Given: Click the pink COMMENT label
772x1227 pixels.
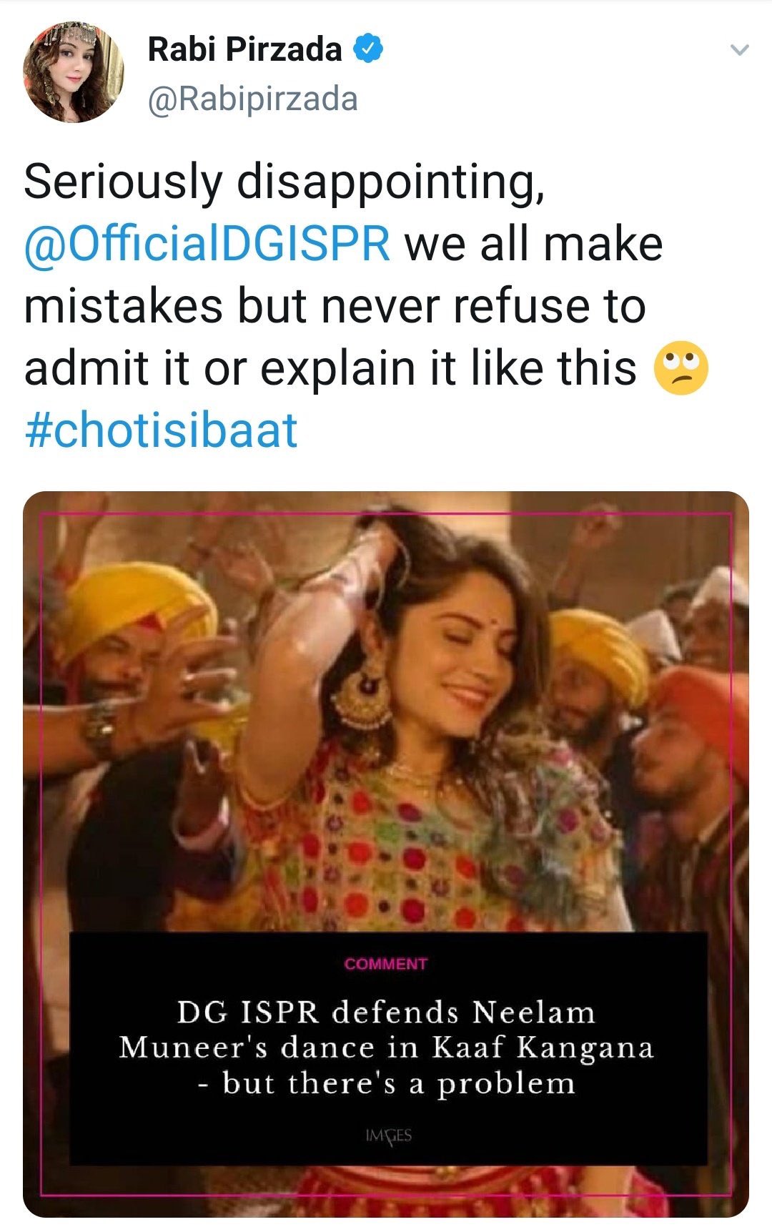Looking at the screenshot, I should click(386, 964).
